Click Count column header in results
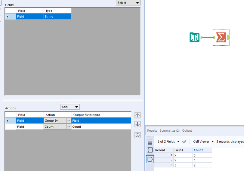The height and width of the screenshot is (171, 244). 202,150
